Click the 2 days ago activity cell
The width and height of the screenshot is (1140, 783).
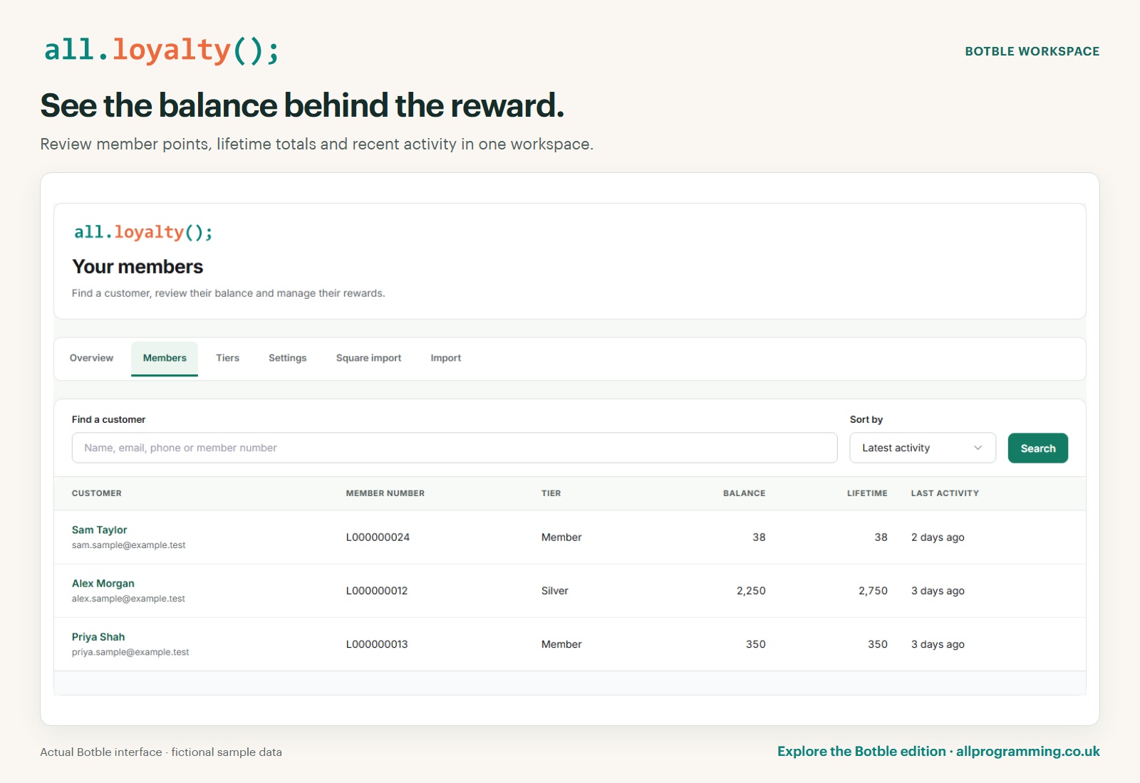(x=938, y=537)
